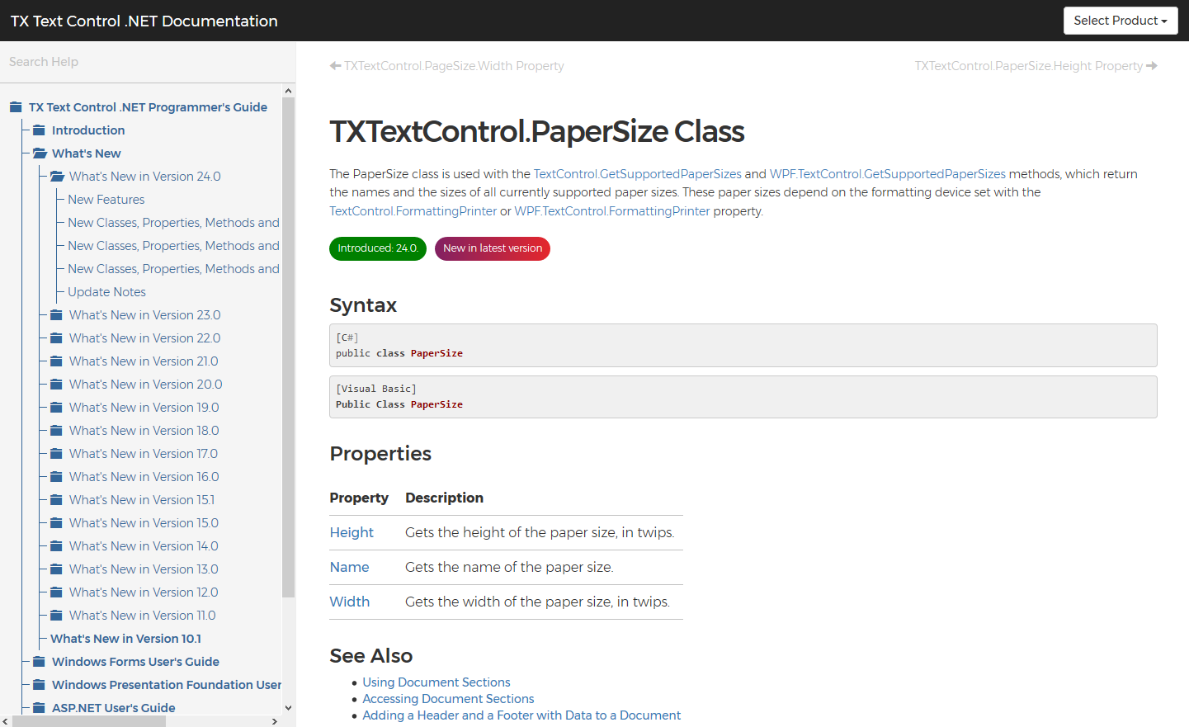The image size is (1189, 727).
Task: Open What's New in Version 10.1
Action: [x=125, y=639]
